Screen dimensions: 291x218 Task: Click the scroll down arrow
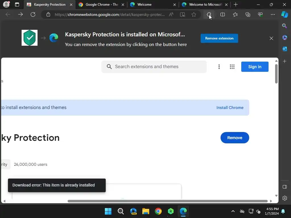point(276,196)
